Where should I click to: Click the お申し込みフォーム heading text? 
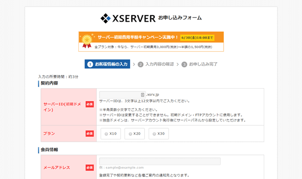pyautogui.click(x=180, y=18)
